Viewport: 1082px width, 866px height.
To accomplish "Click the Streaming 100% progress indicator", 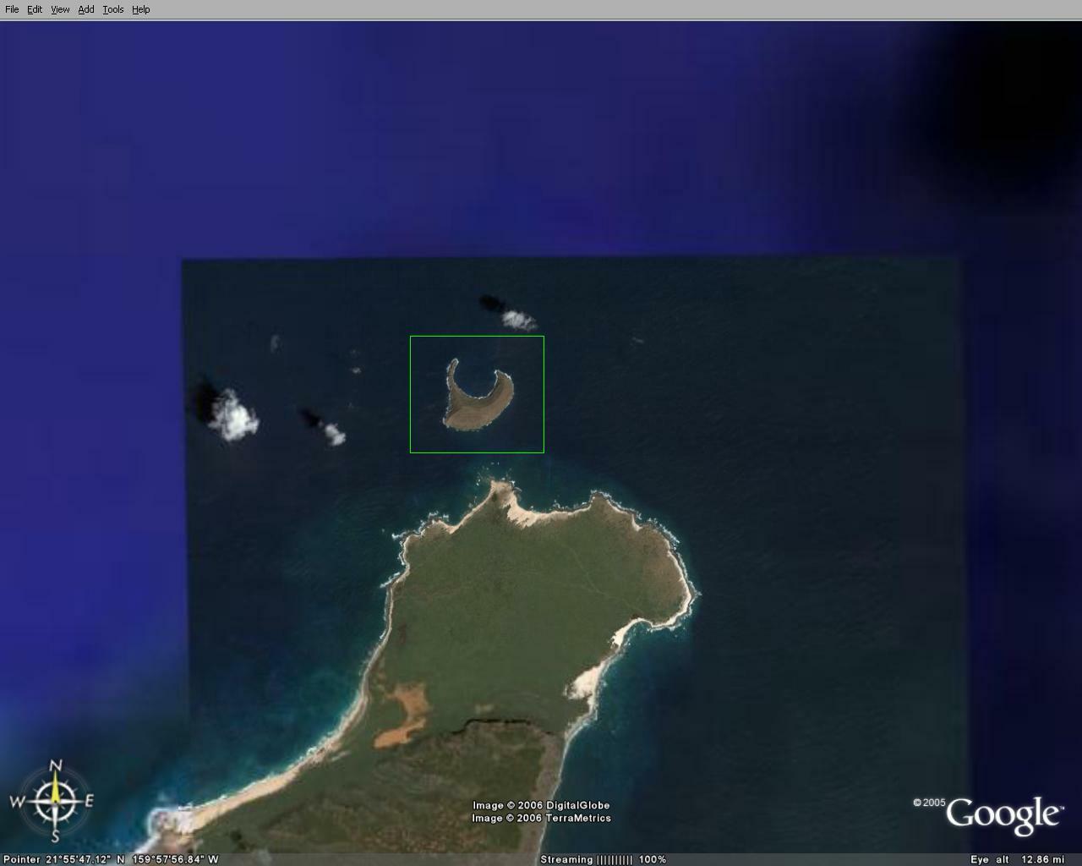I will click(604, 859).
